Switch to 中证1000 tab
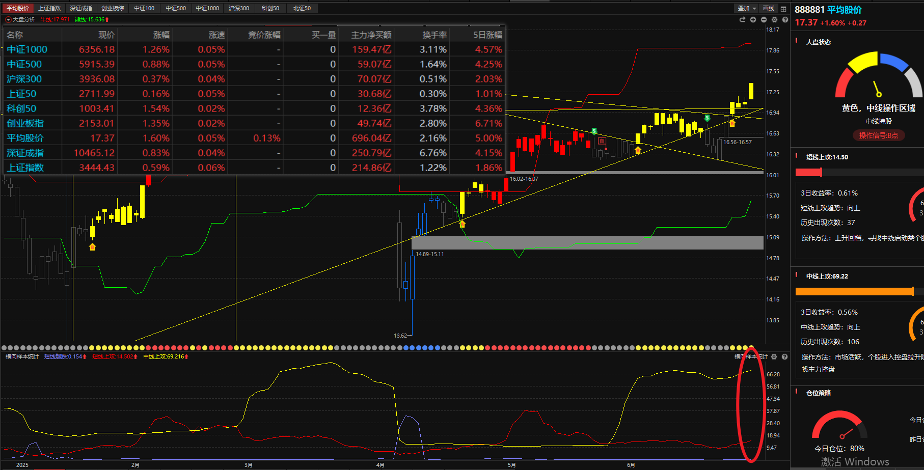The height and width of the screenshot is (470, 924). pyautogui.click(x=207, y=8)
